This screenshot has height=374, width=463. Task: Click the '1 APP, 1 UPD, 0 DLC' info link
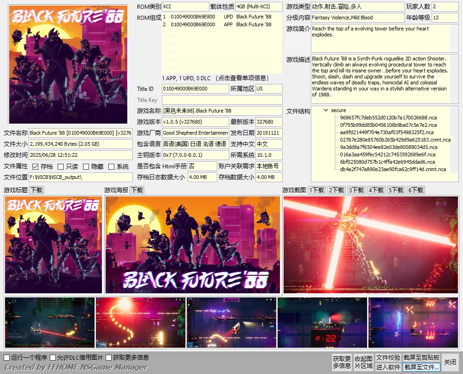coord(215,78)
